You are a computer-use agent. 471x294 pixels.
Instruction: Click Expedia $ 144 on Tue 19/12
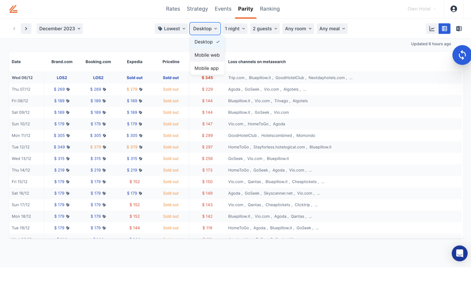coord(135,228)
